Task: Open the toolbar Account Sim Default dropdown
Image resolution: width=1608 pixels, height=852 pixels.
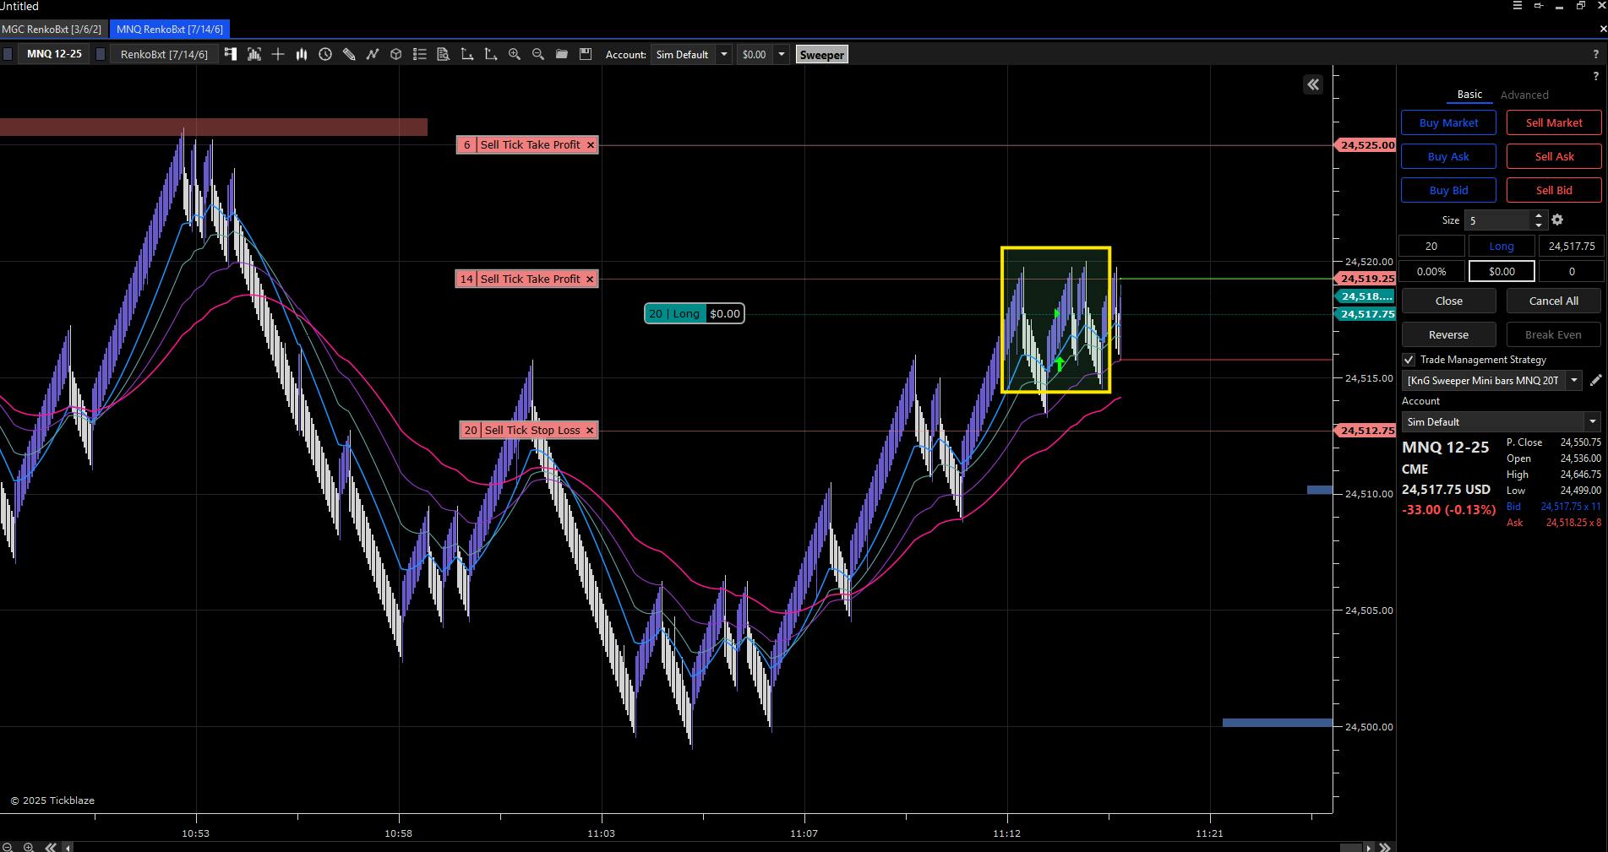Action: (723, 55)
